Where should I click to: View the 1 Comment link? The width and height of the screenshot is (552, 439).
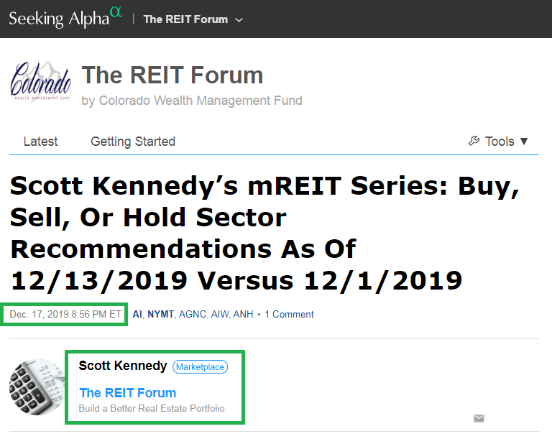[x=289, y=314]
